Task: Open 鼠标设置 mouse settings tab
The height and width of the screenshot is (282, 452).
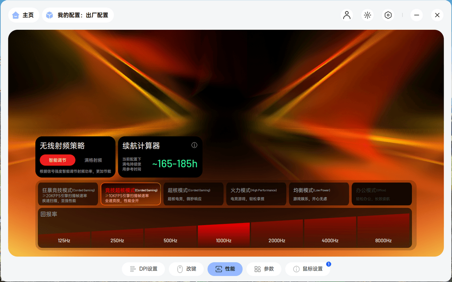Action: [308, 269]
